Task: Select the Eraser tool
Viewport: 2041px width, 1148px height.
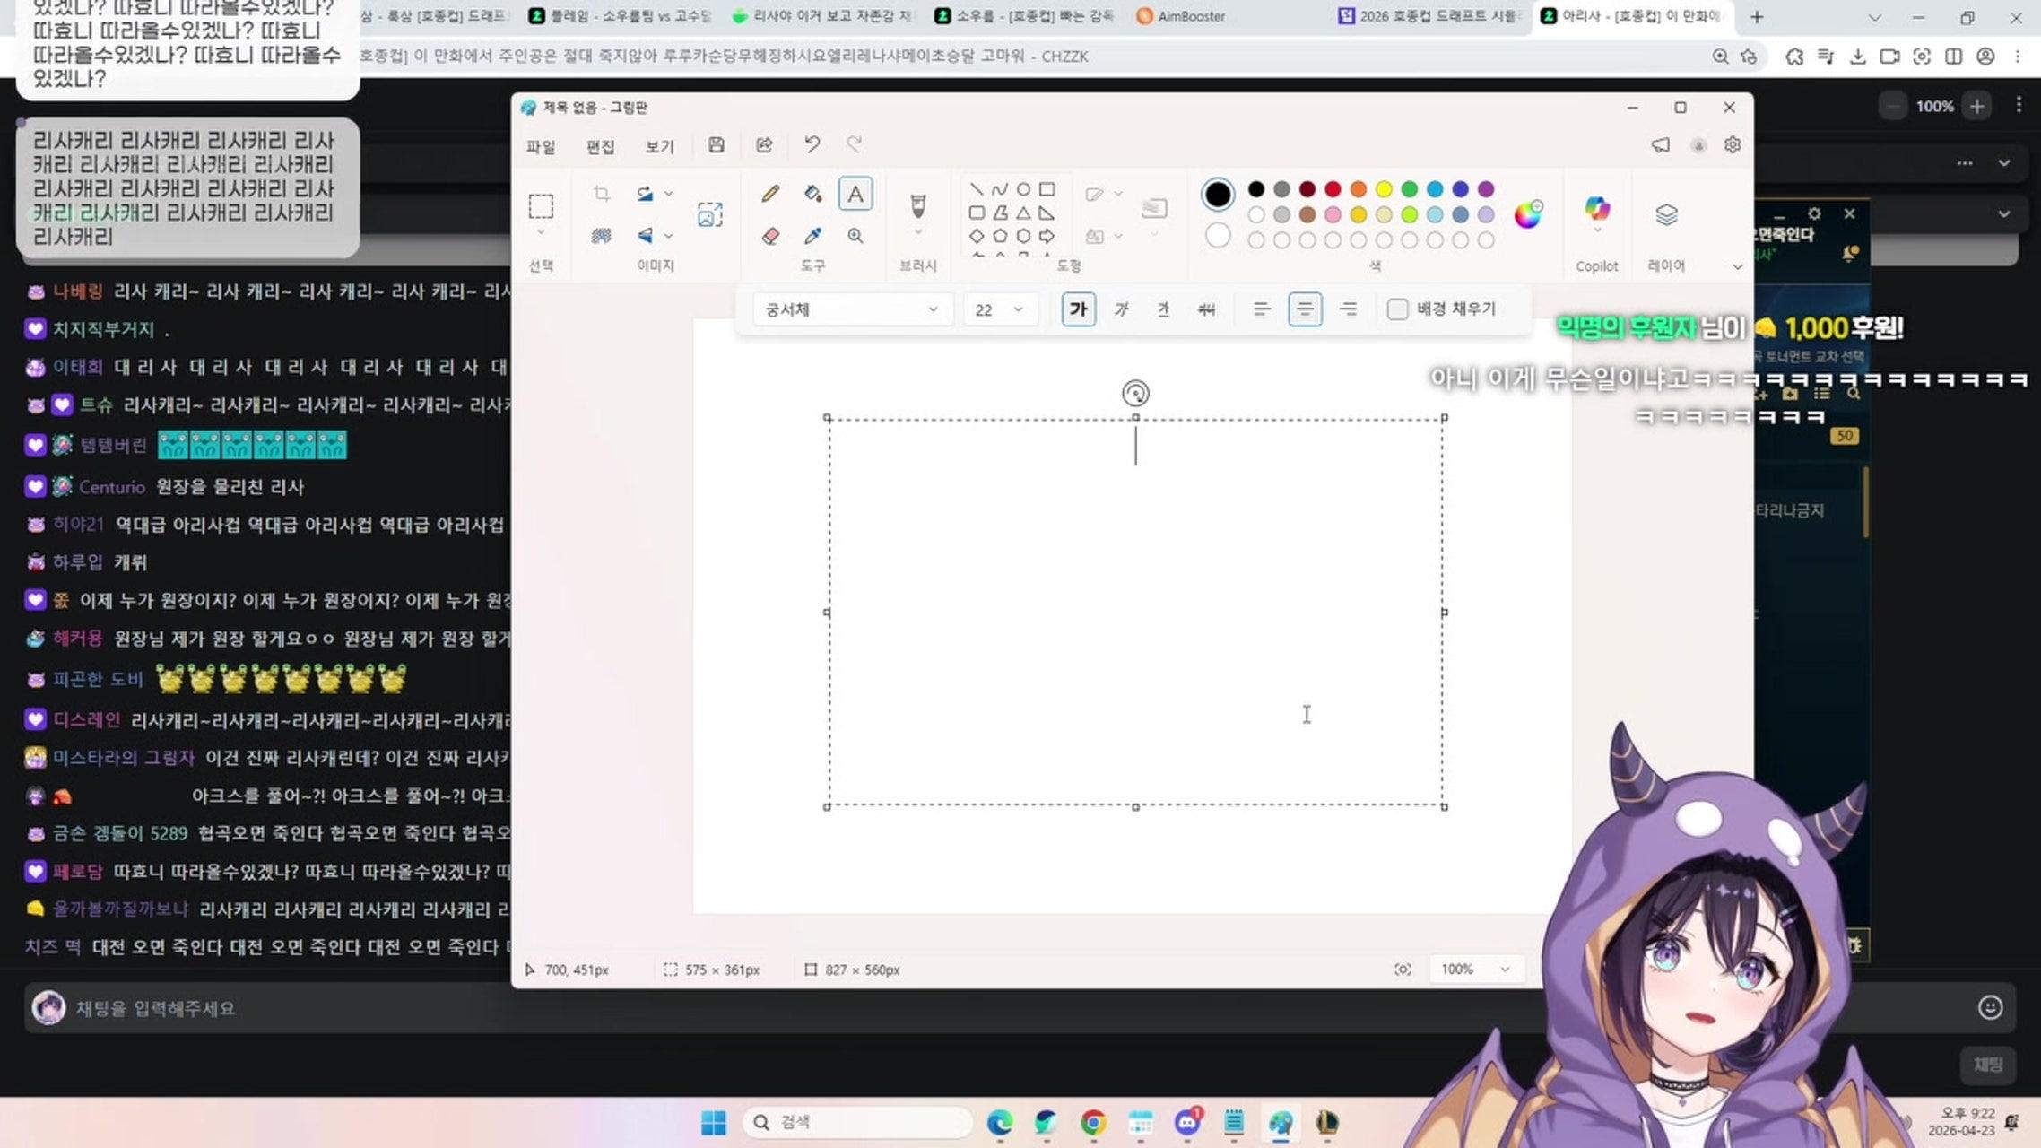Action: click(770, 236)
